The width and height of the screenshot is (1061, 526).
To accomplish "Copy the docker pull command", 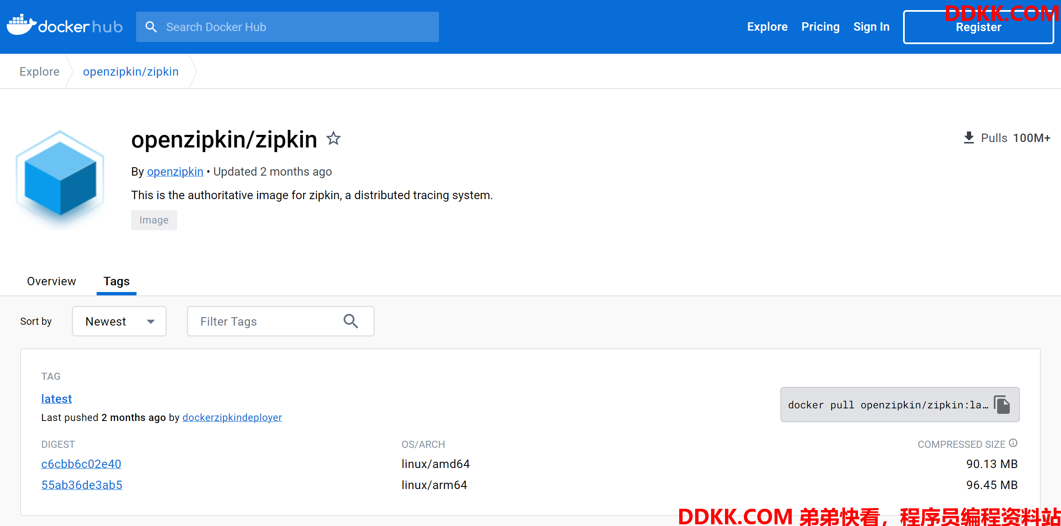I will (x=1002, y=405).
